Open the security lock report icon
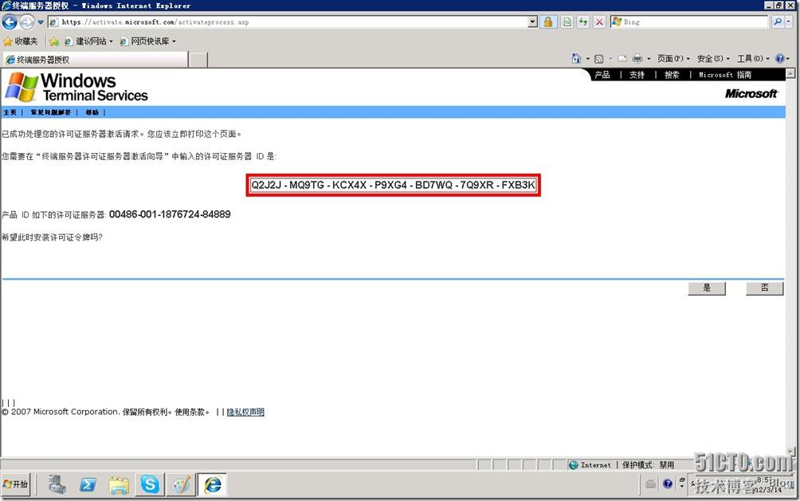This screenshot has height=501, width=800. [548, 22]
